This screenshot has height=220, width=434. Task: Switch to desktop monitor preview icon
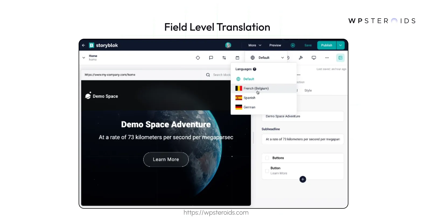(x=314, y=58)
